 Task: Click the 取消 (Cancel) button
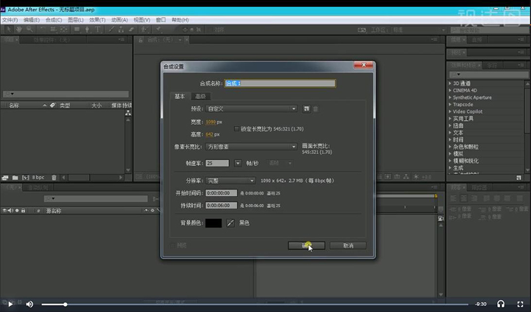348,246
